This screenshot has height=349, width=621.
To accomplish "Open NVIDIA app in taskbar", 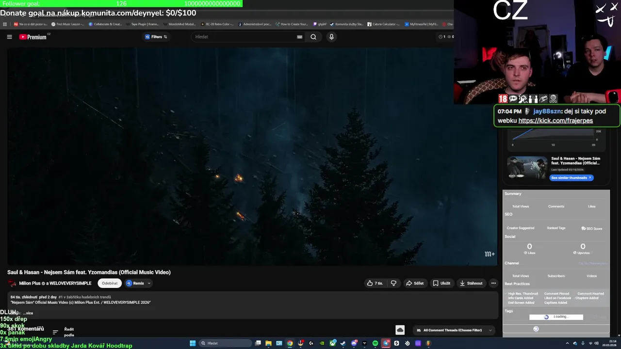I will coord(322,343).
